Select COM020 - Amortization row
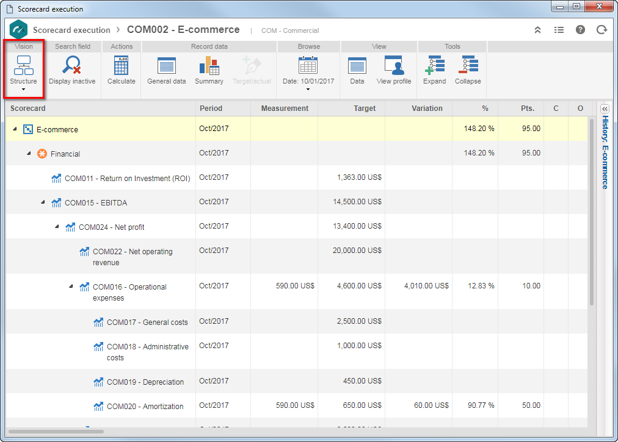 tap(296, 405)
